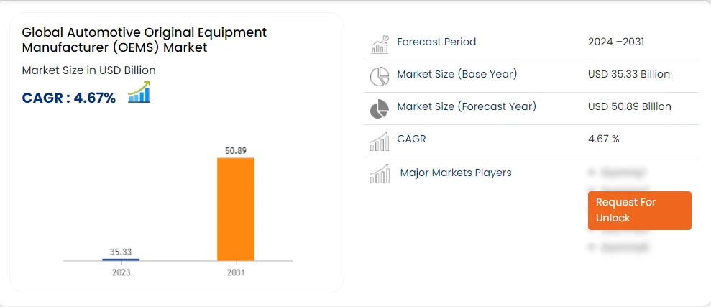Click the Market Size Forecast Year pie icon
The image size is (711, 307).
click(x=380, y=109)
